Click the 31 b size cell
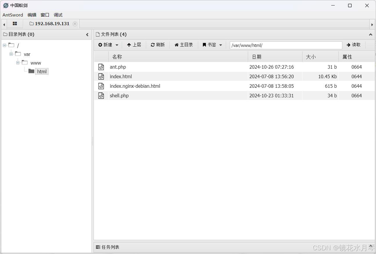Viewport: 376px width, 254px height. click(332, 67)
